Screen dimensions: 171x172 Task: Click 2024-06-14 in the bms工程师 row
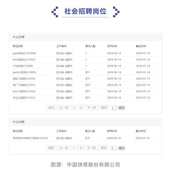click(x=114, y=91)
